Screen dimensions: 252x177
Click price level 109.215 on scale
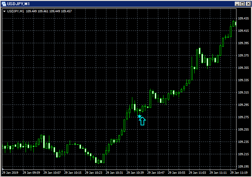(243, 154)
